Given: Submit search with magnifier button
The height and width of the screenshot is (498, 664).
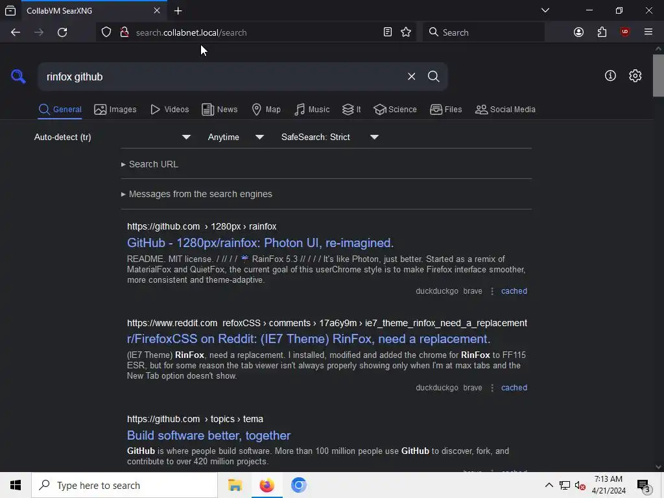Looking at the screenshot, I should tap(433, 77).
